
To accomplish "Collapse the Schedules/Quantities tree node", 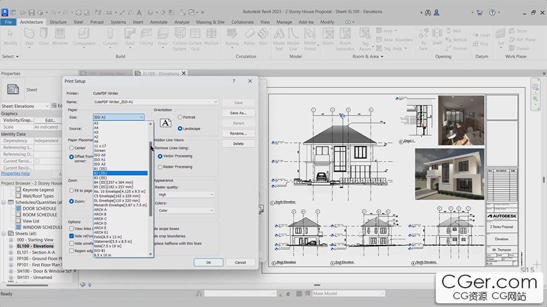I will (x=4, y=202).
